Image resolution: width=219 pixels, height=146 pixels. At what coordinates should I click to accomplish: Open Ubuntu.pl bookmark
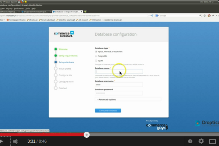click(32, 20)
